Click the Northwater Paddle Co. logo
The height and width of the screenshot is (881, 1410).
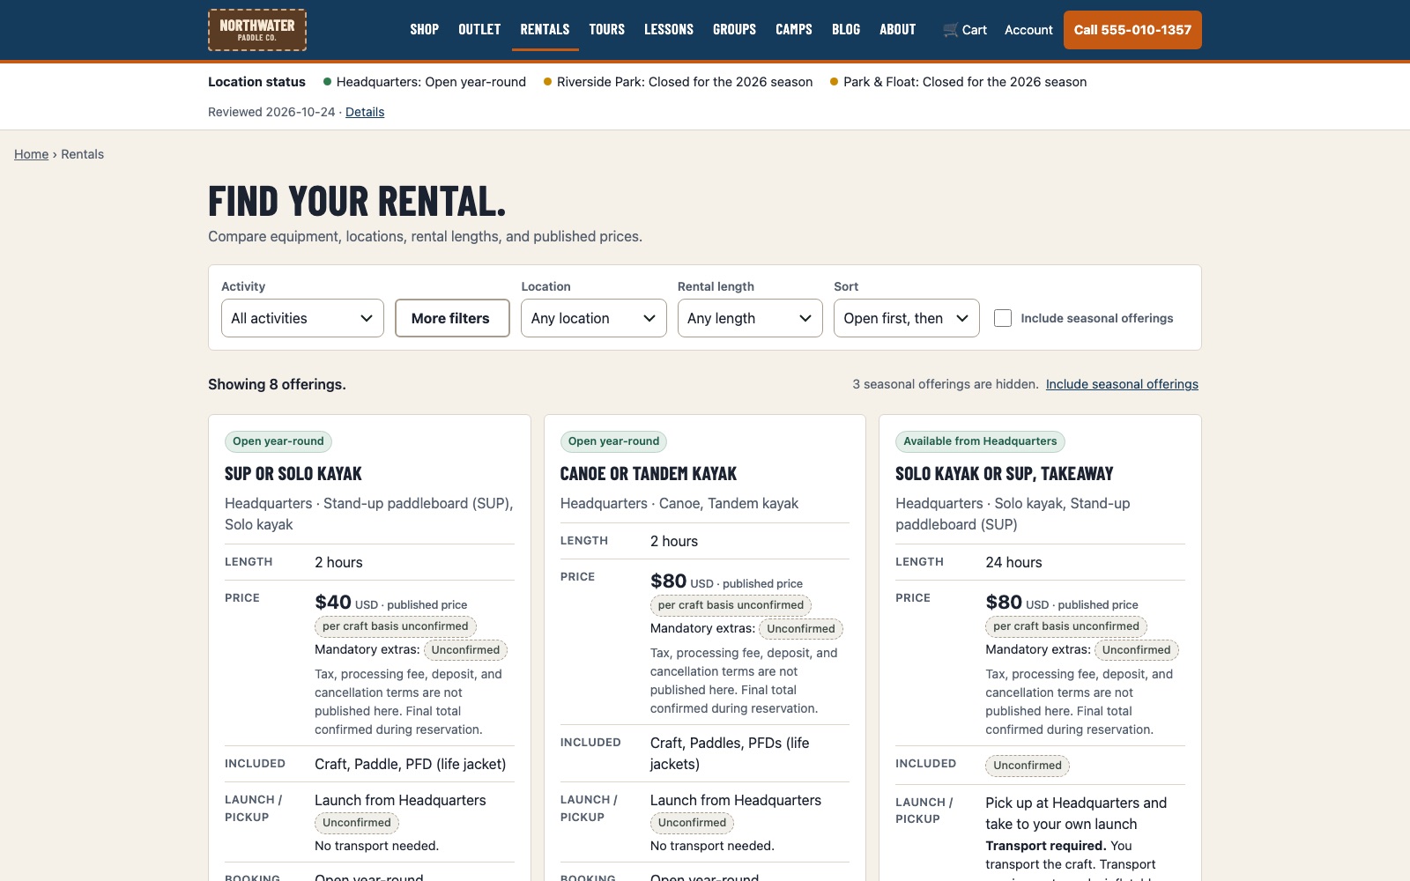257,30
